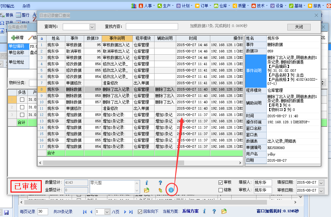Click the 时间 column header
The image size is (331, 217).
193,38
